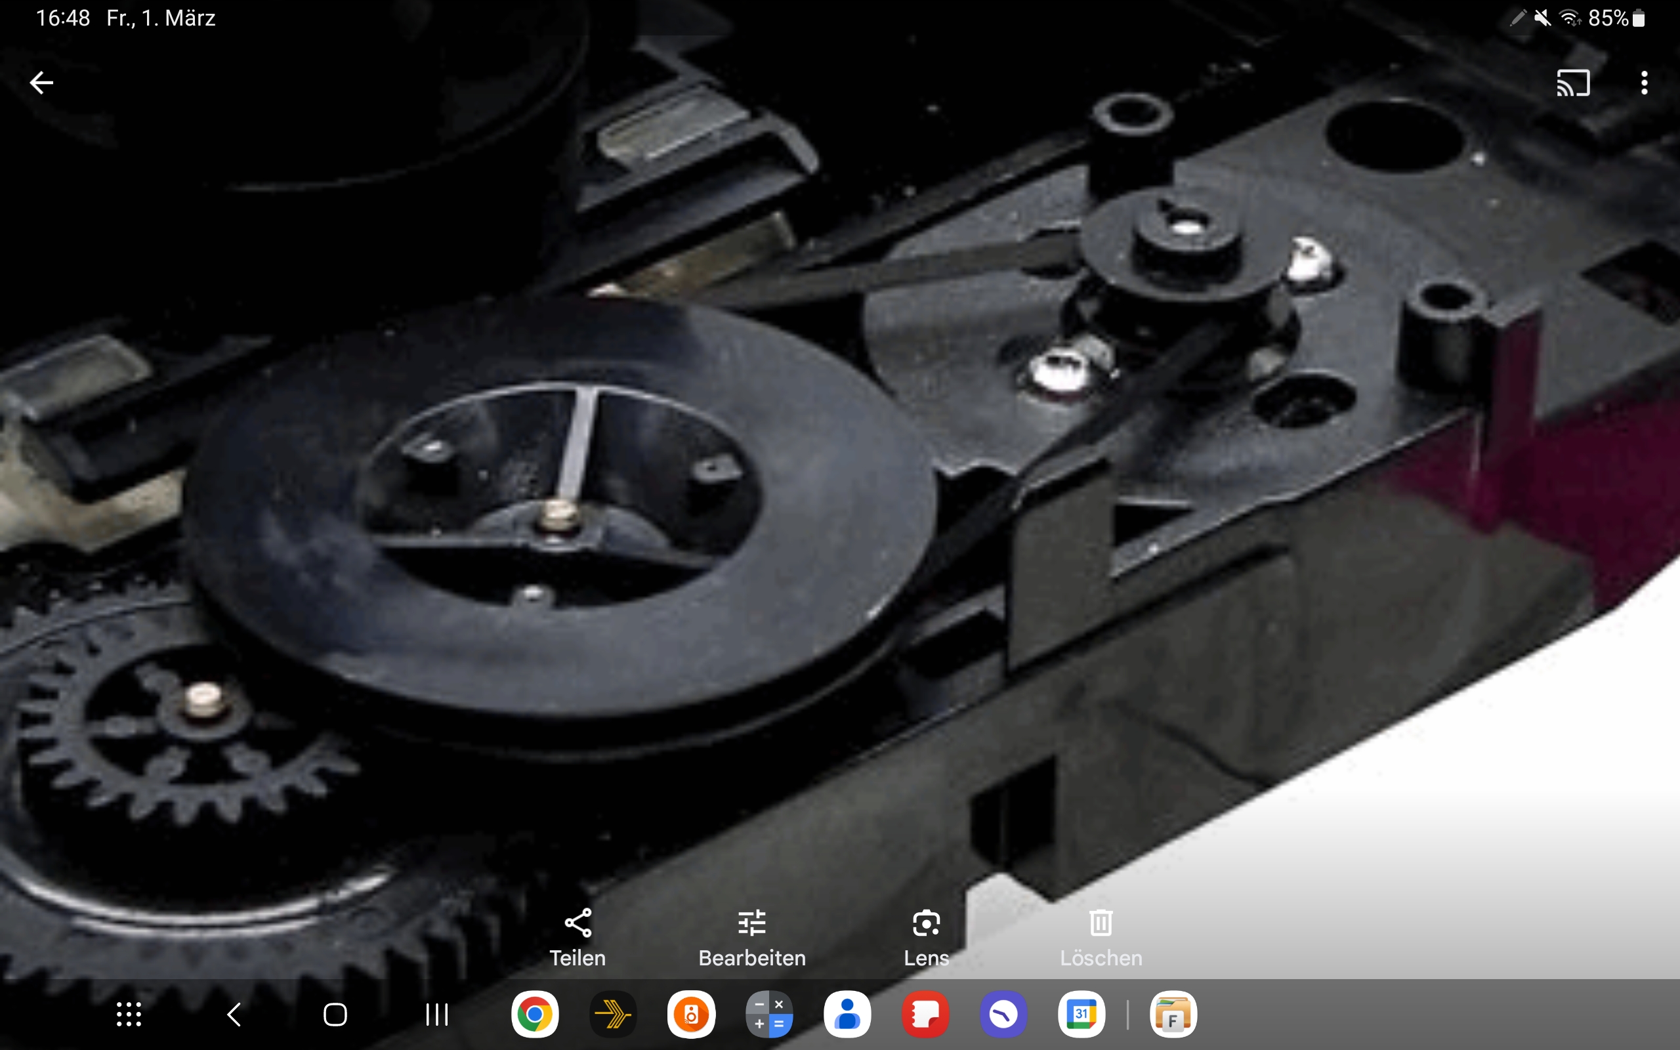Open Bearbeiten to edit the photo
The height and width of the screenshot is (1050, 1680).
coord(752,938)
